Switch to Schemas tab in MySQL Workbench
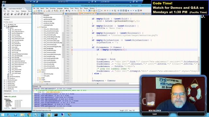The image size is (209, 117). (x=15, y=91)
